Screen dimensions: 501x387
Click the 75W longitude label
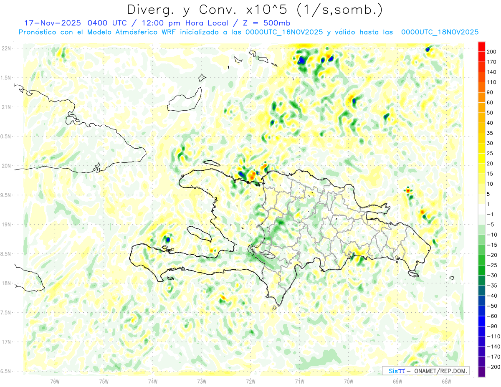pyautogui.click(x=104, y=381)
